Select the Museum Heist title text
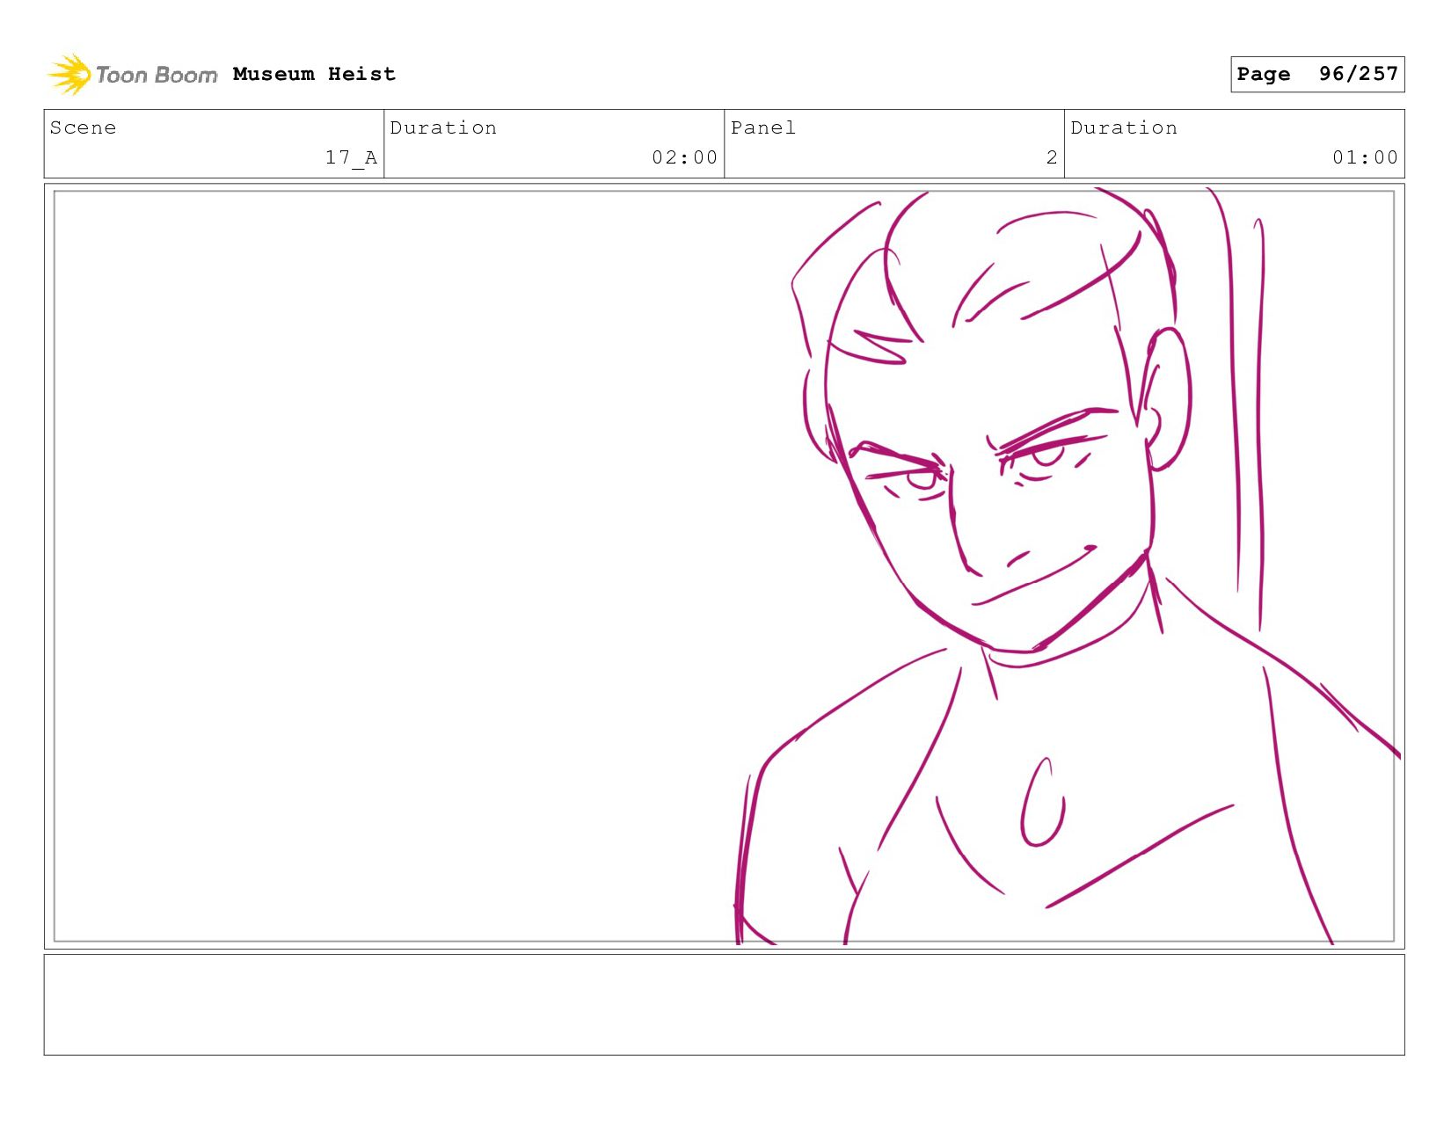 [x=314, y=75]
